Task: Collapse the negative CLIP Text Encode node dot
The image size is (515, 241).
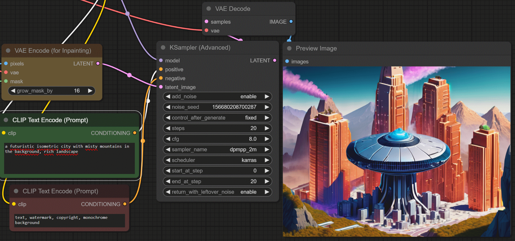Action: pyautogui.click(x=16, y=191)
